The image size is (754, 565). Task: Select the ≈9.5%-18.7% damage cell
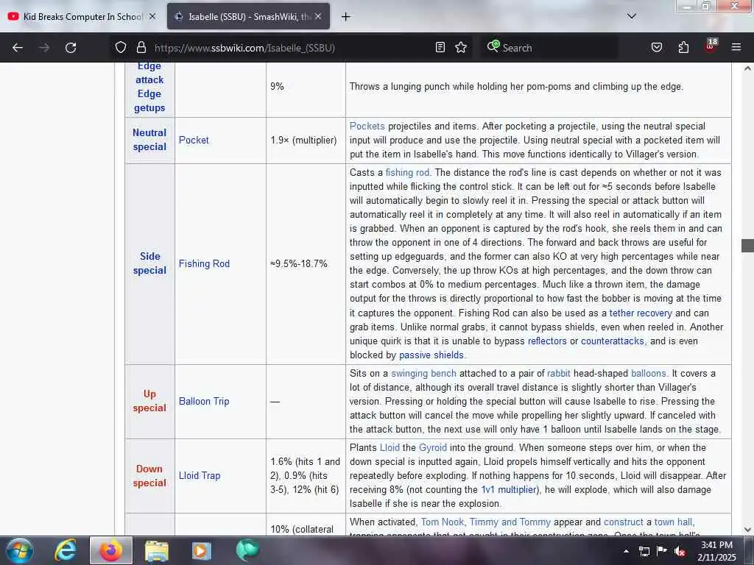[306, 264]
